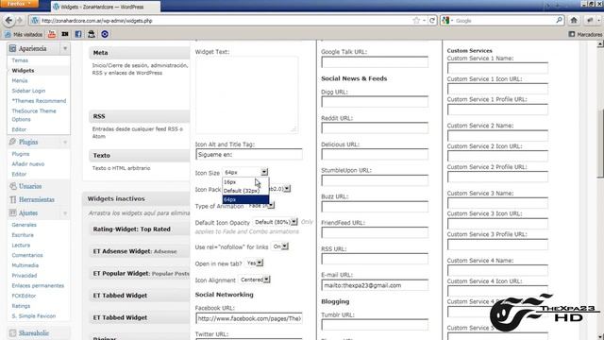Open Enlaces permanentes settings link
The width and height of the screenshot is (604, 340).
coord(38,285)
